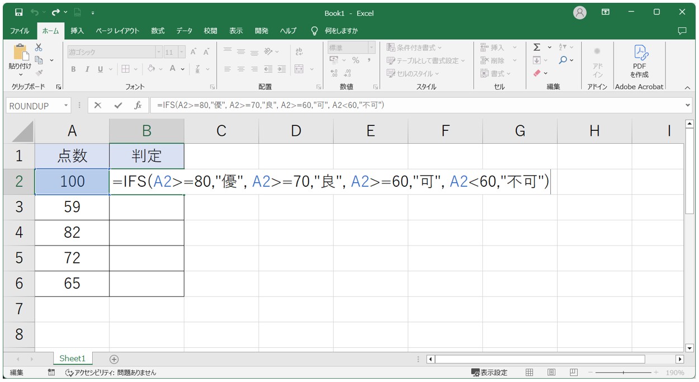The height and width of the screenshot is (382, 699).
Task: Select row 7 header
Action: [19, 309]
